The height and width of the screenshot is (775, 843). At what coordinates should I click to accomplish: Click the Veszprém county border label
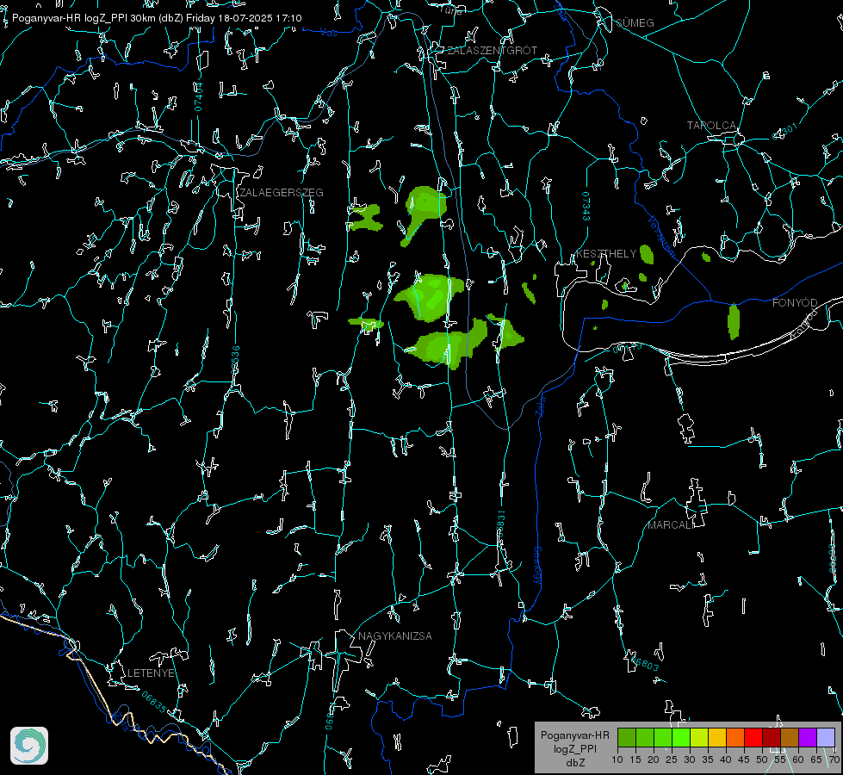[660, 236]
